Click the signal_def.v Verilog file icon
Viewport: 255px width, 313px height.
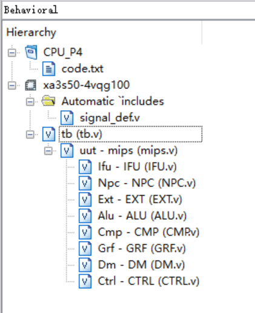67,118
